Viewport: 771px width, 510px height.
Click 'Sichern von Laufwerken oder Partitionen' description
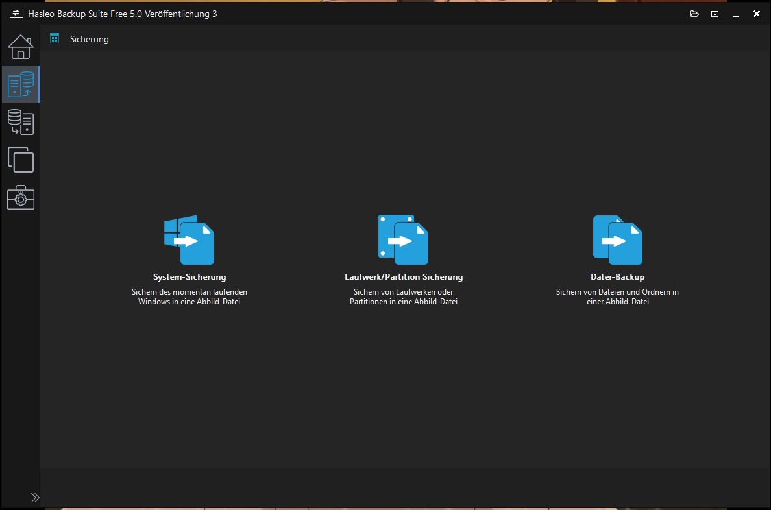pos(404,297)
